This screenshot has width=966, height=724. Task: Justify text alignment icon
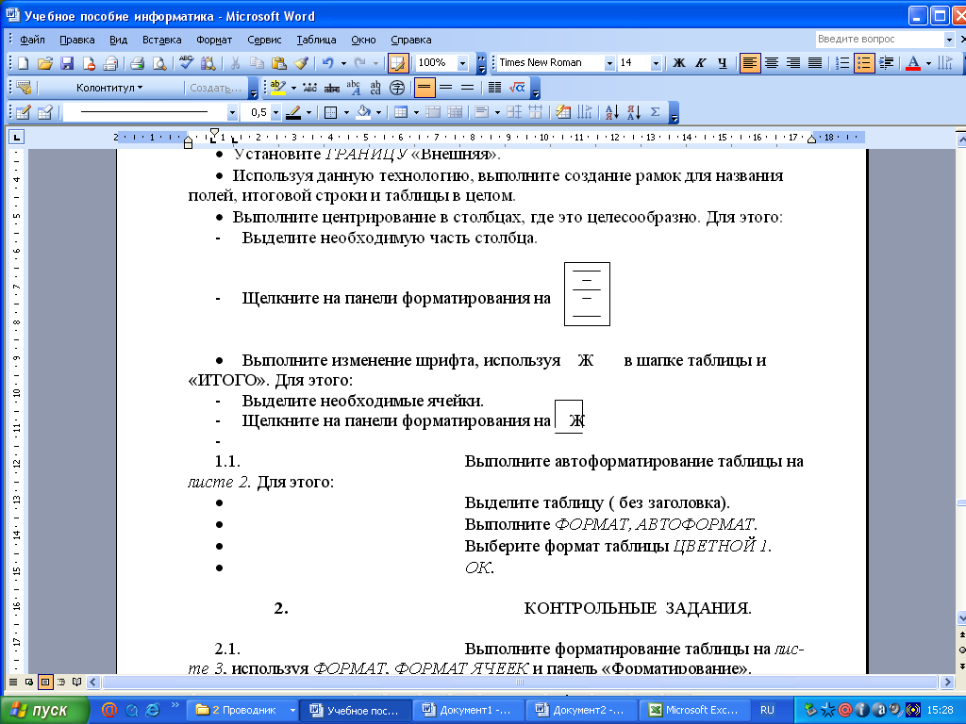point(815,63)
